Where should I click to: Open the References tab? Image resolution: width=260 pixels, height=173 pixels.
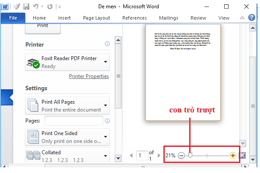(135, 18)
